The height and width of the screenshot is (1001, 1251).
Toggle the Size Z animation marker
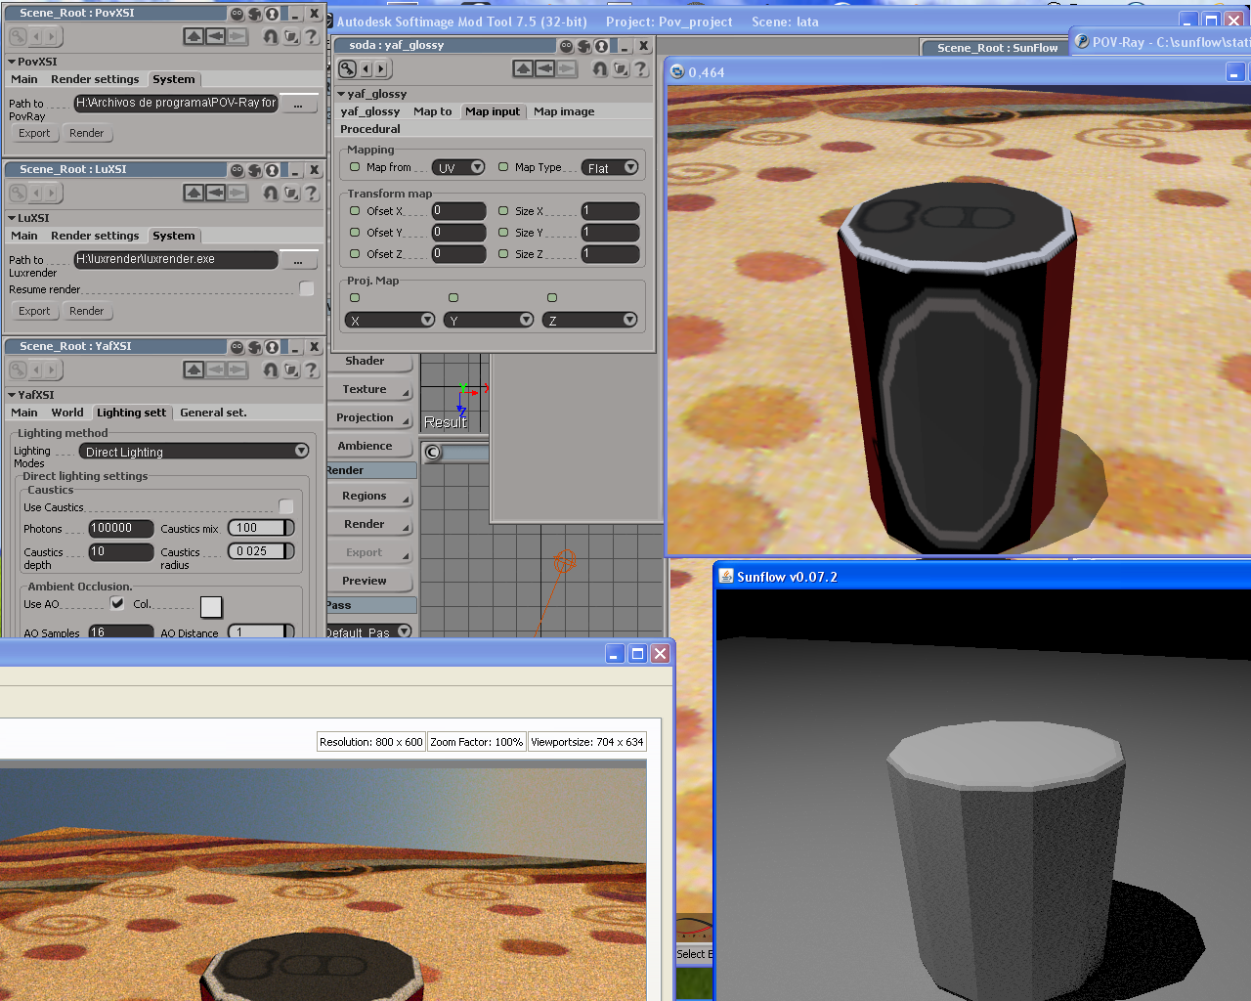pyautogui.click(x=503, y=254)
